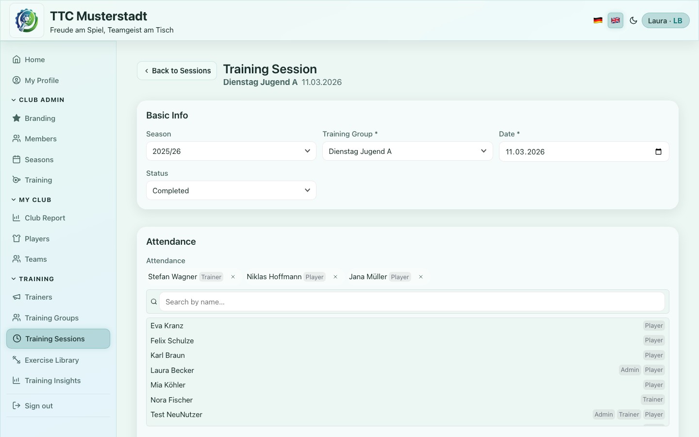
Task: Click Stefan Wagner's Trainer badge
Action: point(211,277)
